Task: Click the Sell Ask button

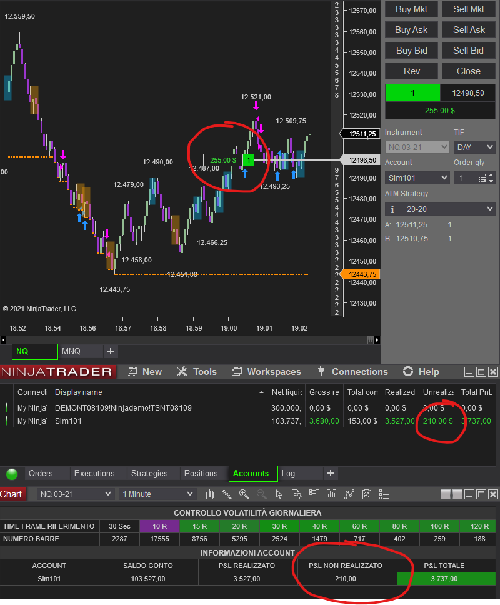Action: [469, 30]
